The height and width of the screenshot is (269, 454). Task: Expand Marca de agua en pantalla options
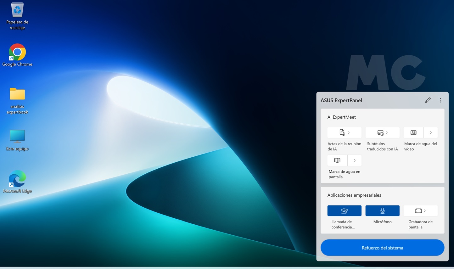355,160
